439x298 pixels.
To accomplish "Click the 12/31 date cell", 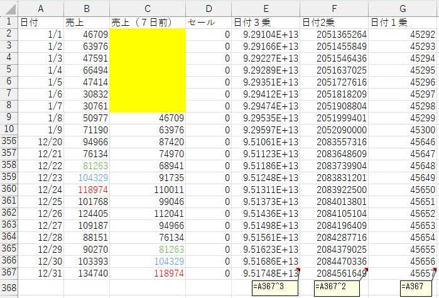I will [x=40, y=272].
